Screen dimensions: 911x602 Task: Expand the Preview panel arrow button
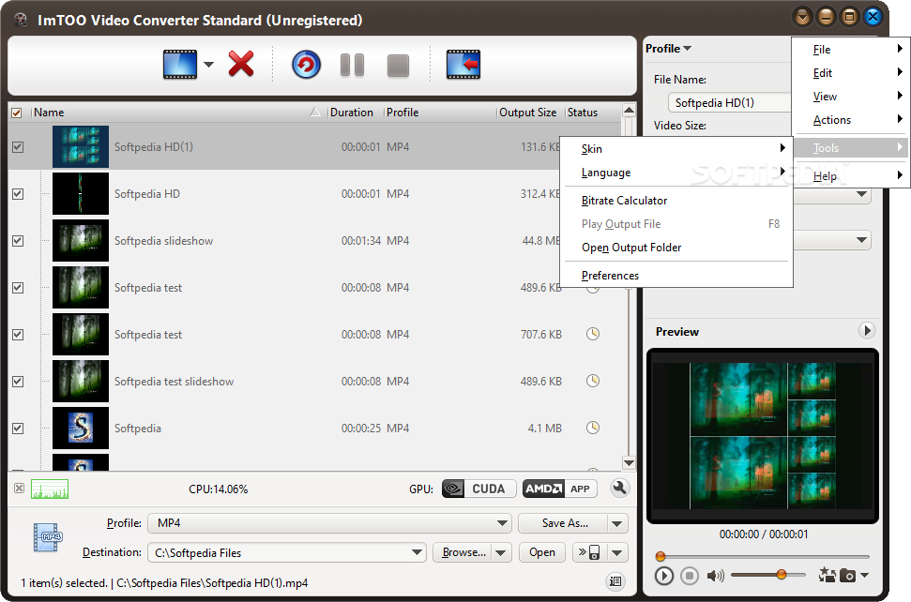coord(867,330)
